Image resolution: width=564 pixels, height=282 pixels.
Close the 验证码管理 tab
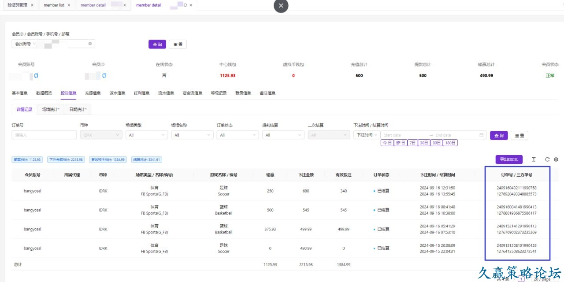[x=32, y=5]
